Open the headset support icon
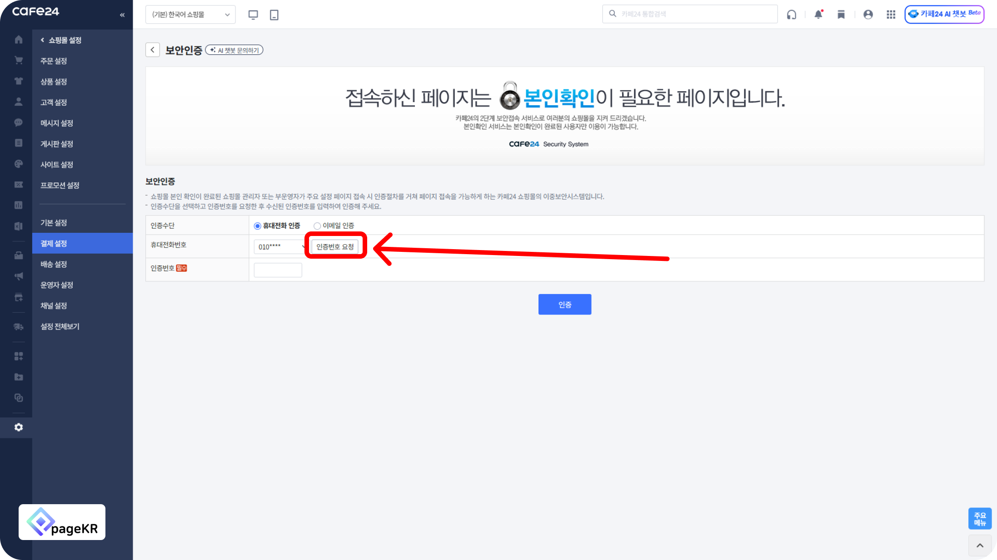This screenshot has height=560, width=997. 792,15
